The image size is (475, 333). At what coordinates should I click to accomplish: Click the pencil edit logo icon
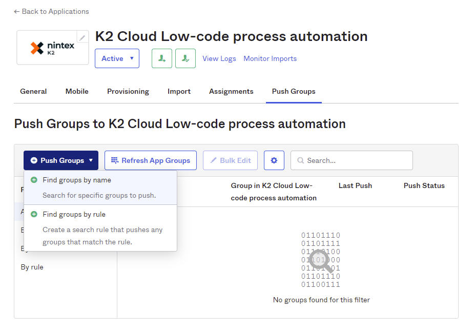click(82, 37)
